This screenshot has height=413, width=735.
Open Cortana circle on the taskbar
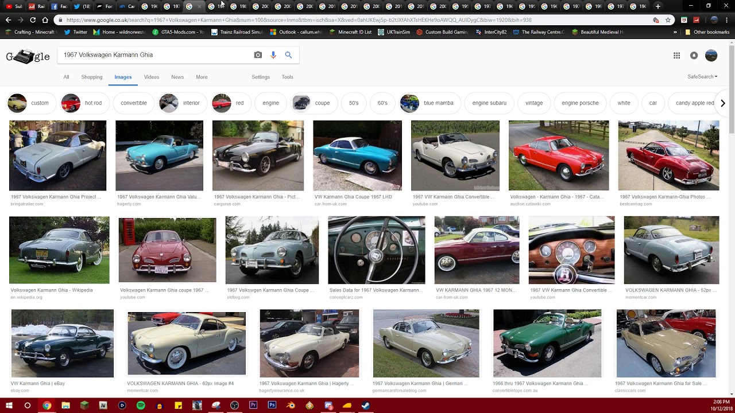[27, 406]
